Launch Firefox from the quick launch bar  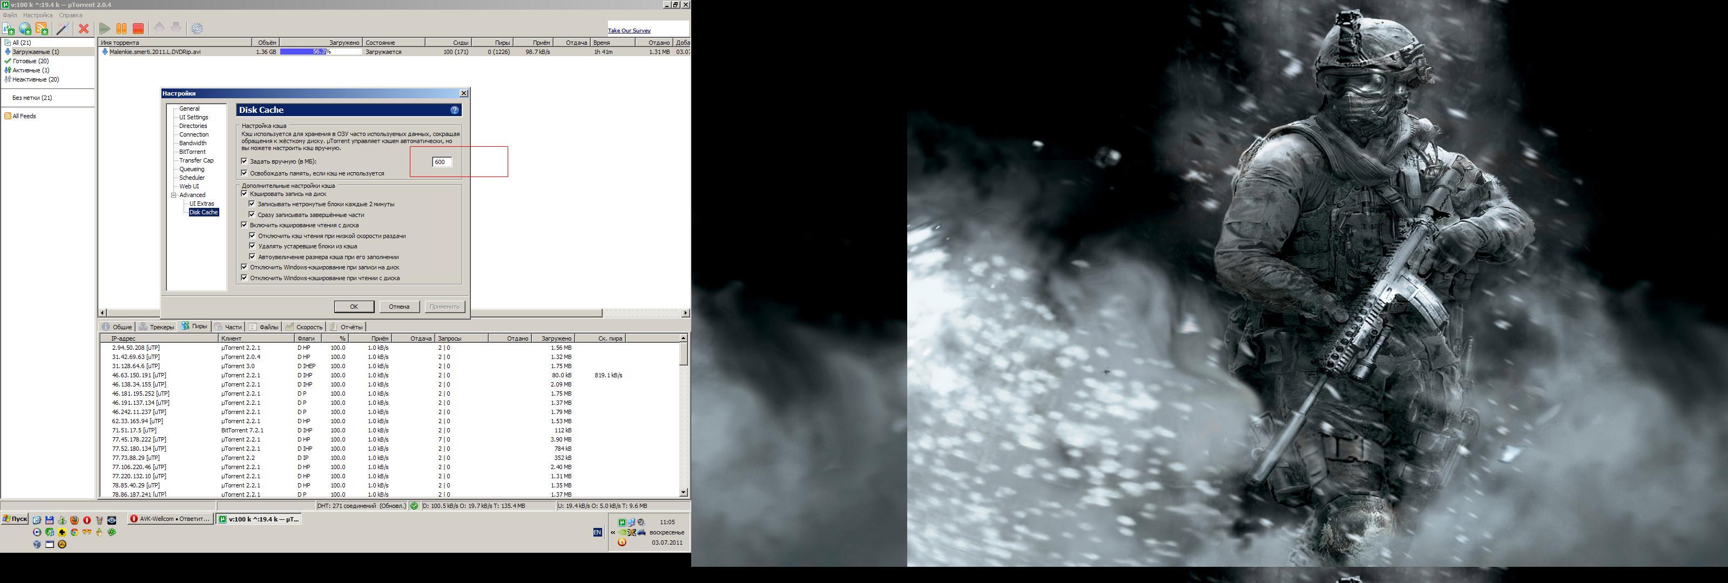point(75,520)
